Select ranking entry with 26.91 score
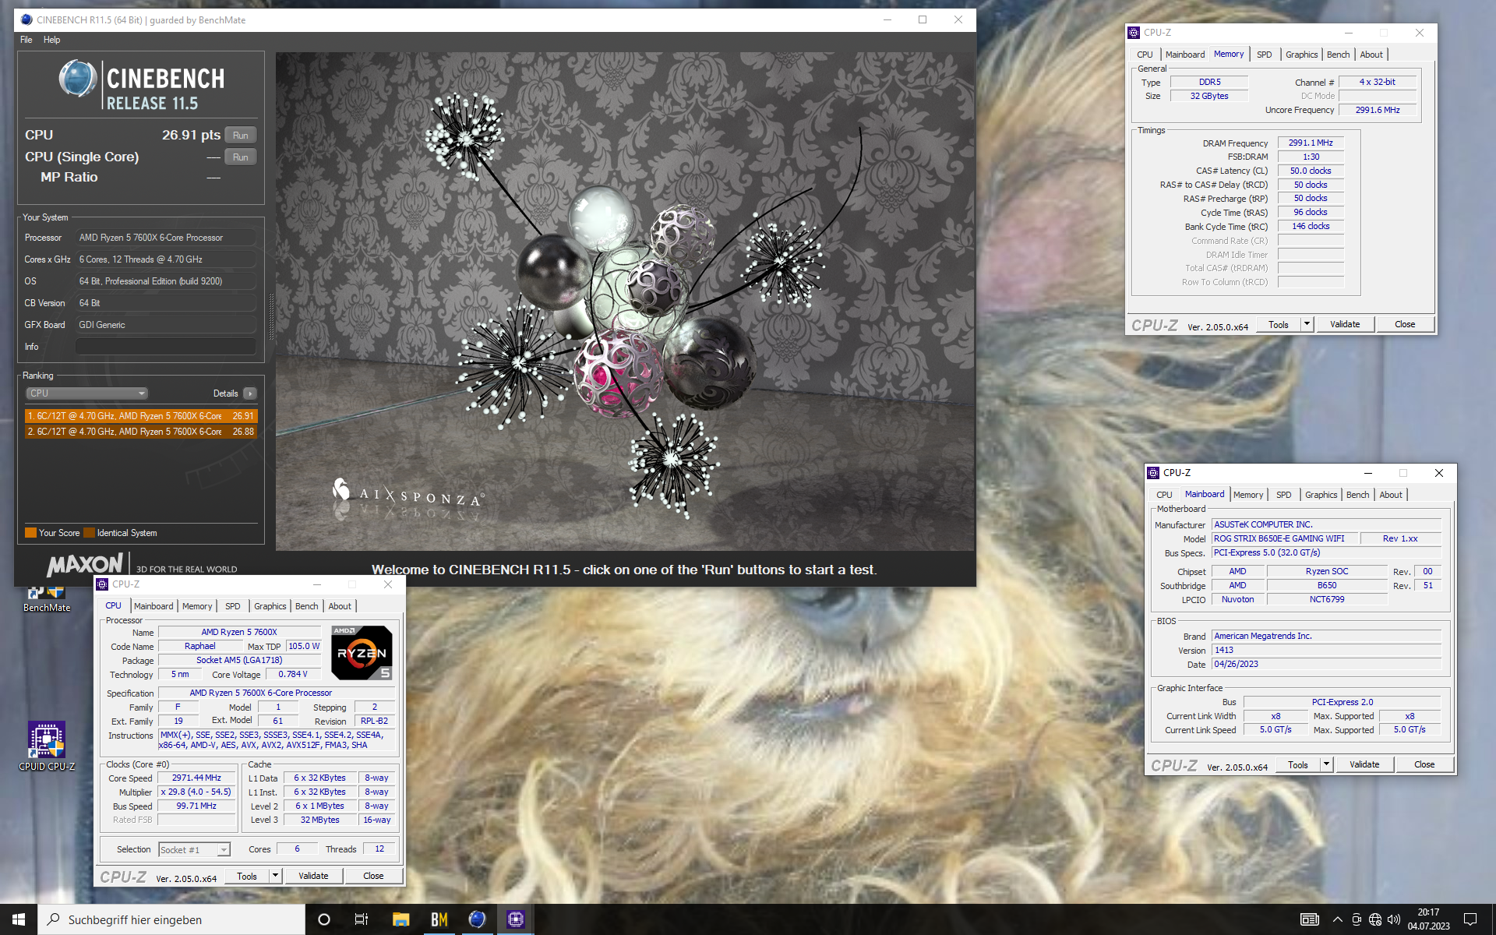This screenshot has height=935, width=1496. [x=140, y=416]
